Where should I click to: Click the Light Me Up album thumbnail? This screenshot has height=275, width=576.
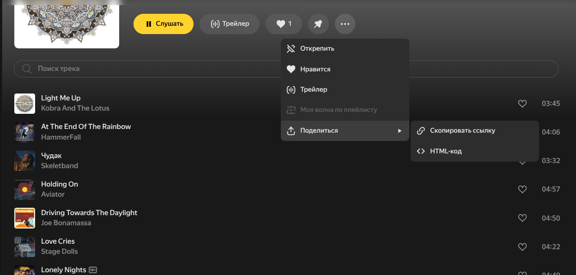click(x=25, y=104)
